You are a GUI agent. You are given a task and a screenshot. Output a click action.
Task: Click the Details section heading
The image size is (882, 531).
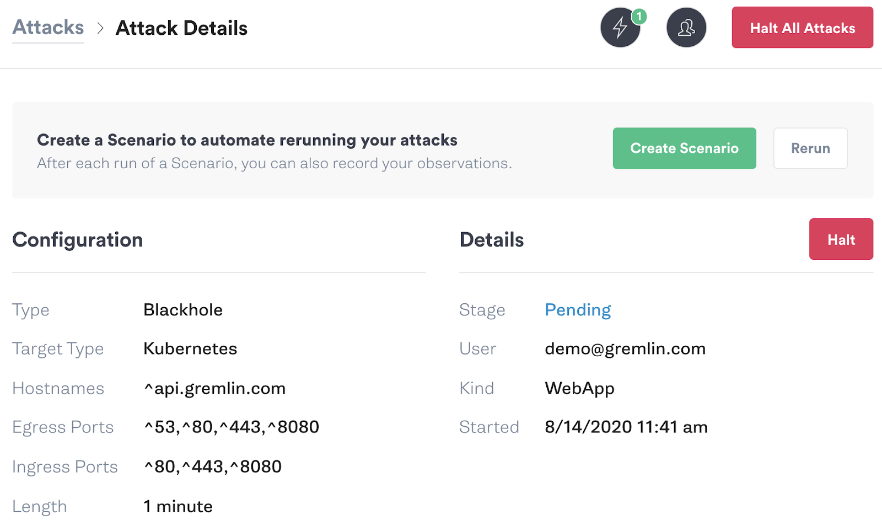pos(492,240)
